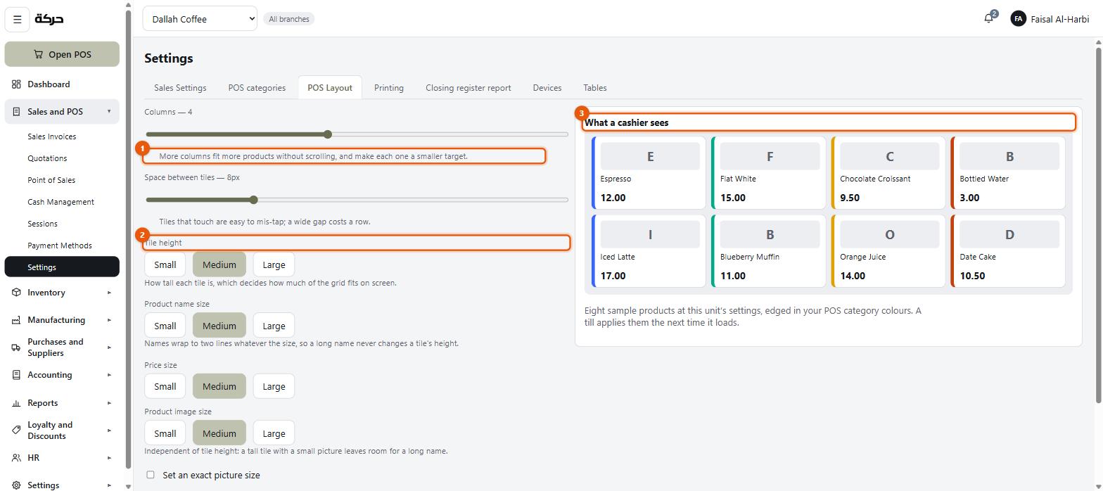Expand the Accounting section arrow
The image size is (1103, 491).
click(x=109, y=375)
